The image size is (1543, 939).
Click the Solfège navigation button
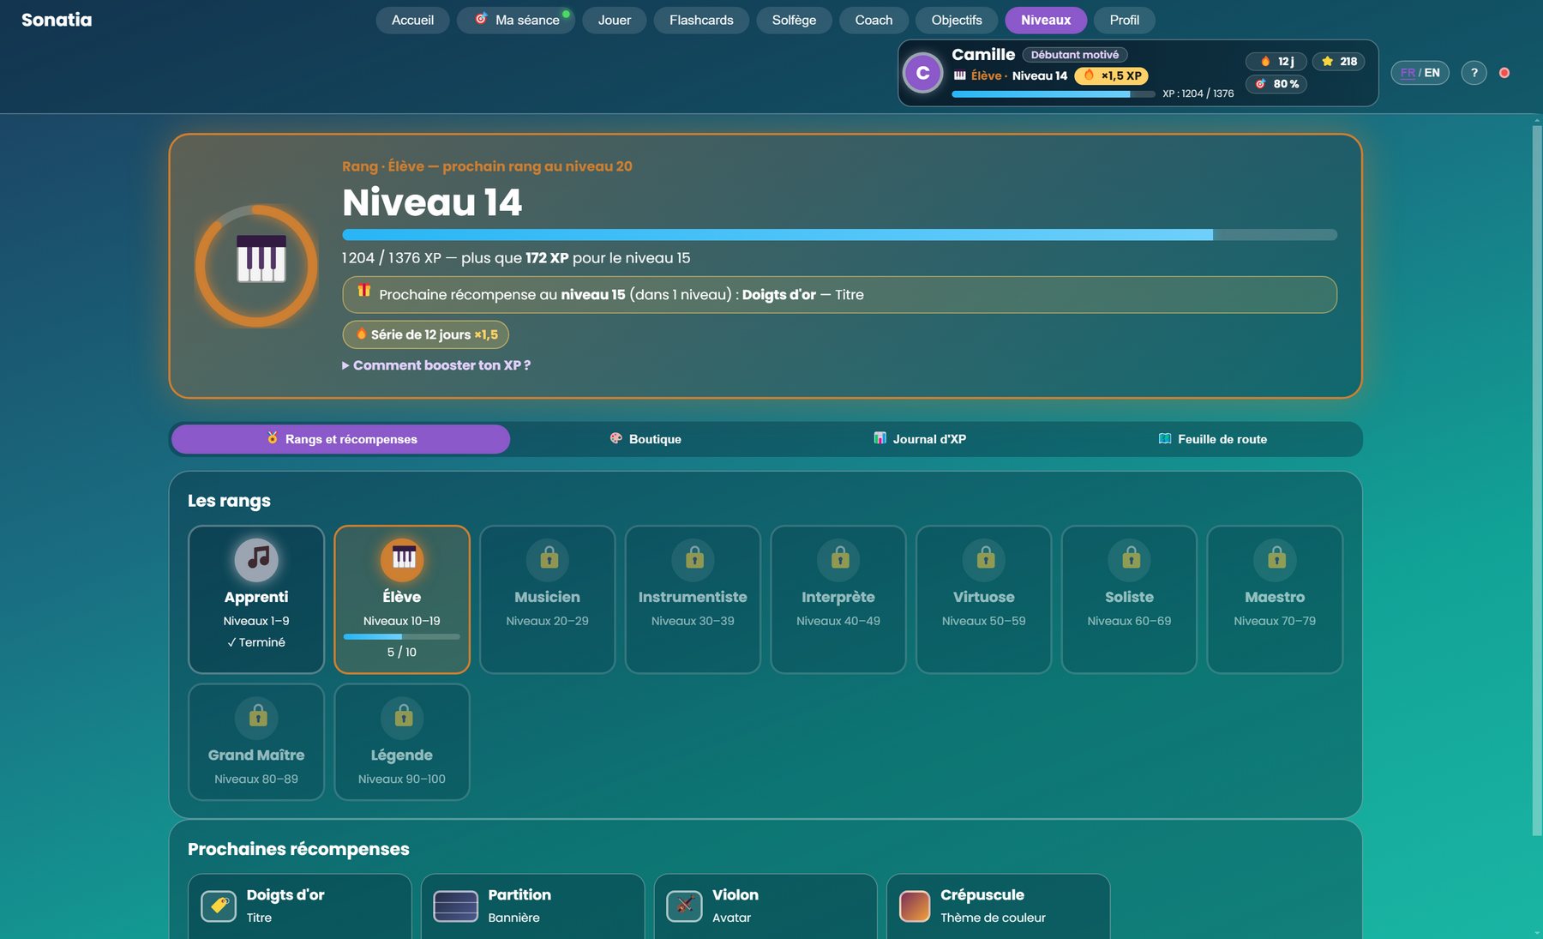(794, 20)
